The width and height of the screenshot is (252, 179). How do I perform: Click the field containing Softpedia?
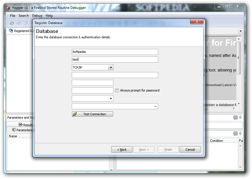coord(115,52)
